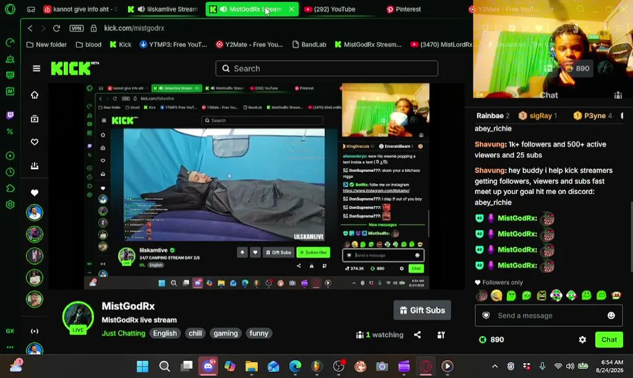
Task: Share the MistGodRx stream
Action: [x=417, y=334]
